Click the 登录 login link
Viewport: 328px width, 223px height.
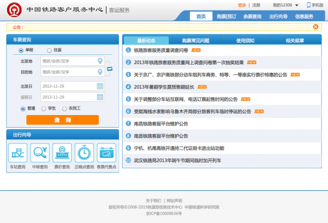242,5
